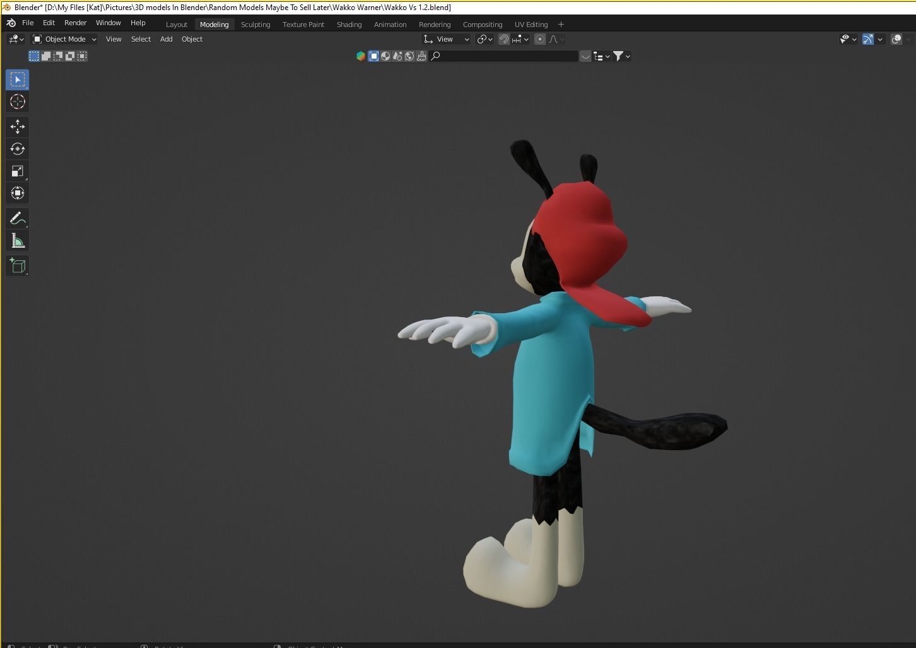
Task: Open the display mode tree-view dropdown
Action: (602, 56)
